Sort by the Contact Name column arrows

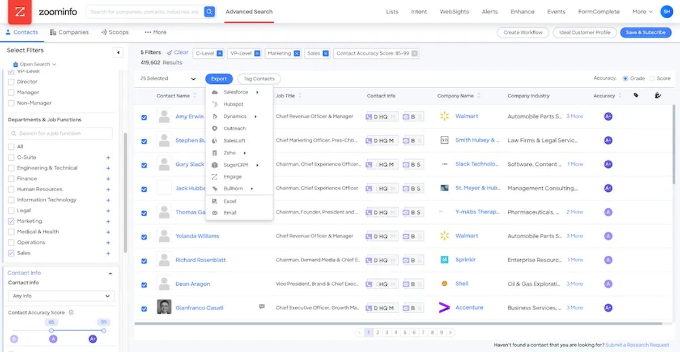[x=195, y=96]
